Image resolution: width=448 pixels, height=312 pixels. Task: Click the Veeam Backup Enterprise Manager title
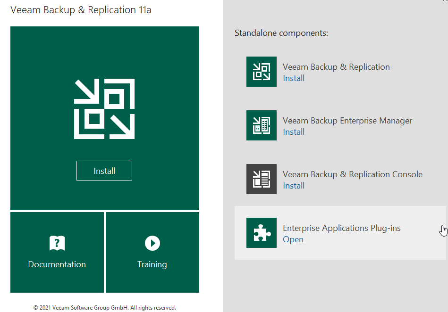click(347, 121)
